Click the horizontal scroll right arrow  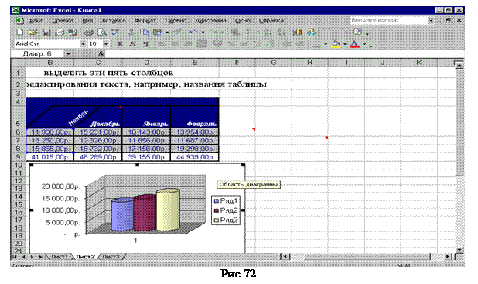[x=447, y=257]
